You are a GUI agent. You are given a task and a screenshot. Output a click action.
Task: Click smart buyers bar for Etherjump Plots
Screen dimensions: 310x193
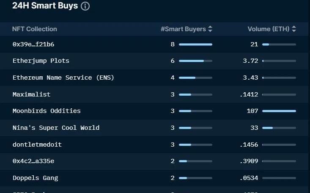pyautogui.click(x=195, y=61)
